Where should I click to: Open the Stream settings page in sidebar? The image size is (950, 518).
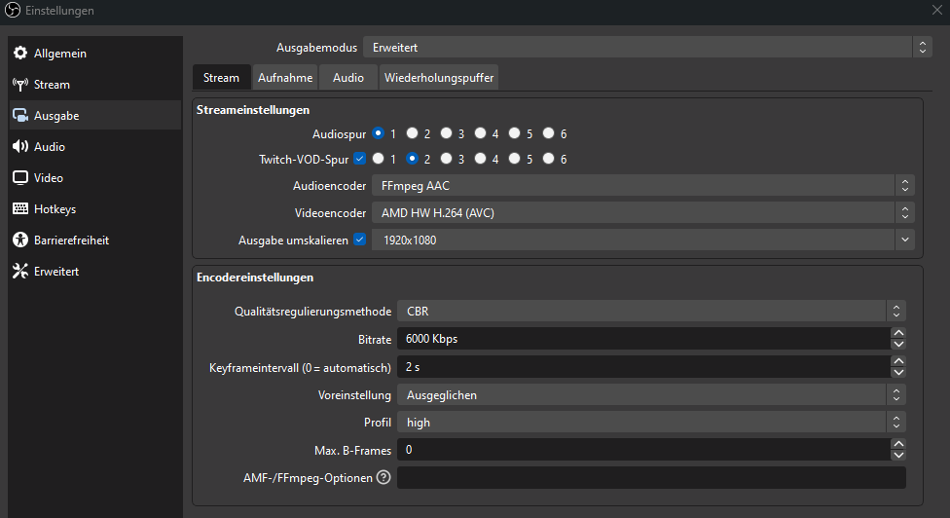95,84
